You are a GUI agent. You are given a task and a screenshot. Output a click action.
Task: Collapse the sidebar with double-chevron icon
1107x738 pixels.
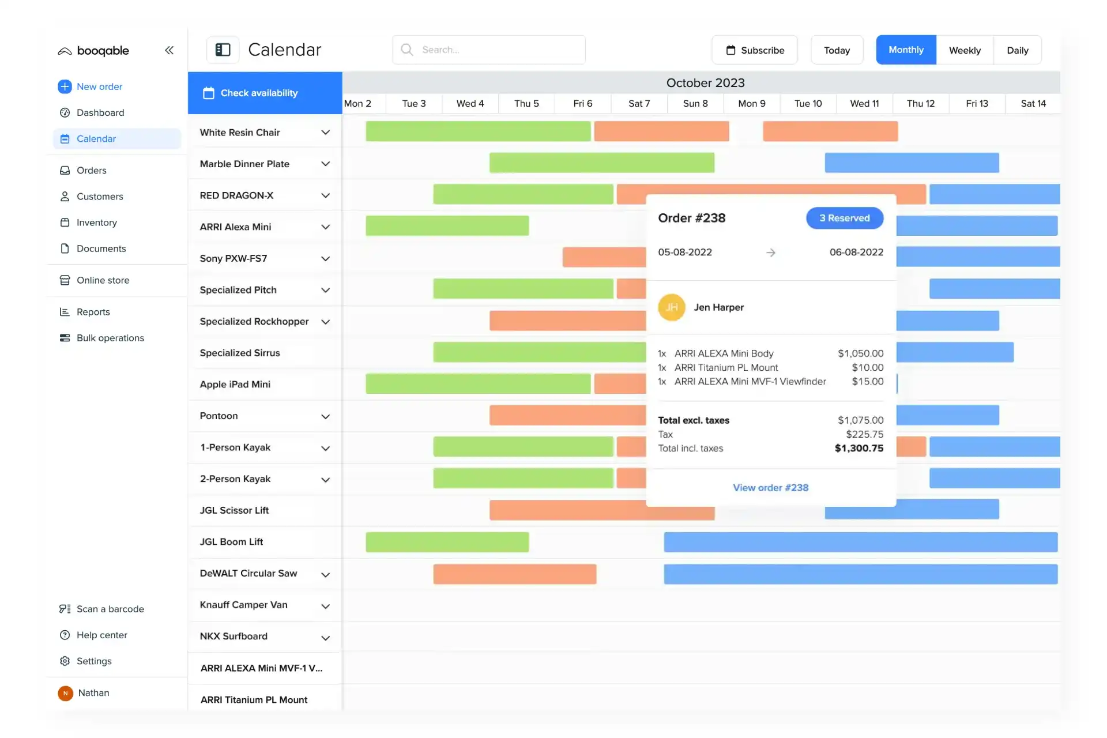point(169,50)
